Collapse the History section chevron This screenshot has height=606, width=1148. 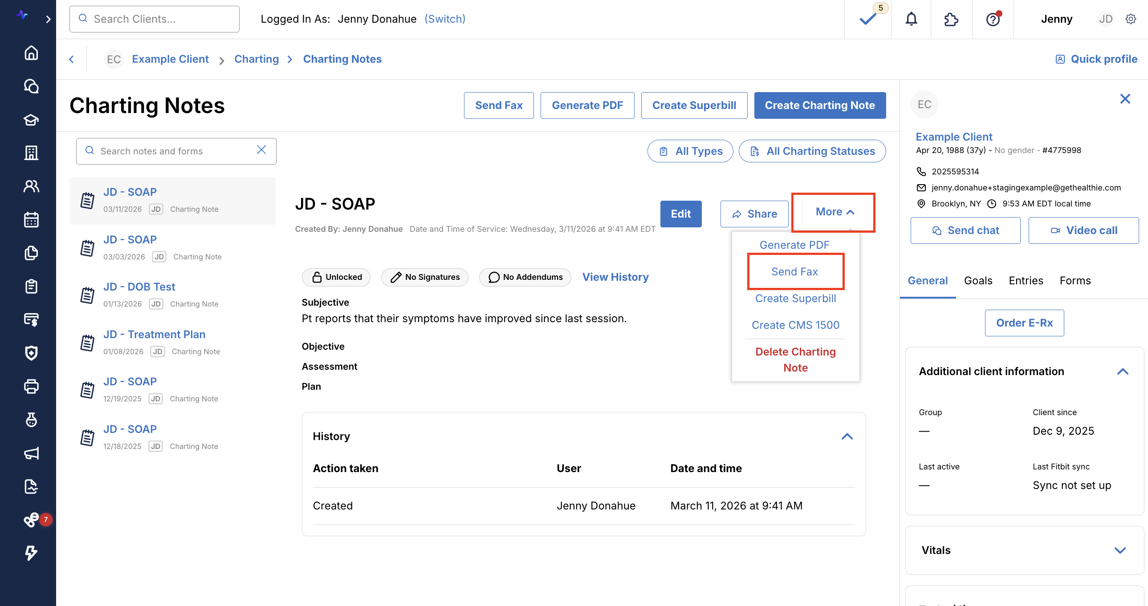click(x=847, y=436)
